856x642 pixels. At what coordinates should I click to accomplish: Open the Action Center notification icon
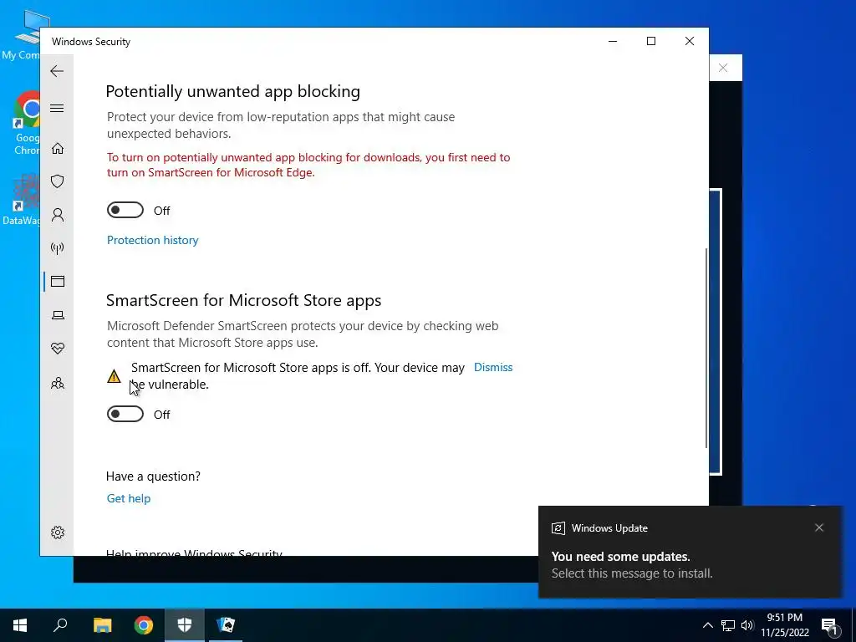[829, 626]
